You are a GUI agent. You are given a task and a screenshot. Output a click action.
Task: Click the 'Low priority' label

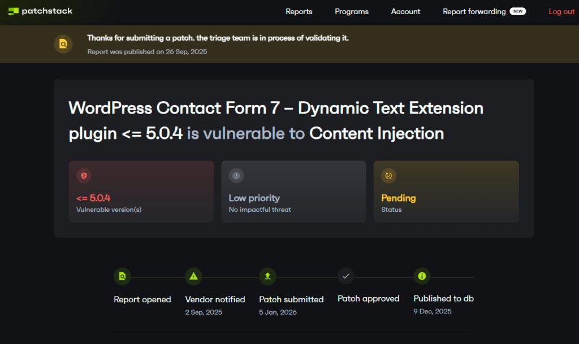point(254,198)
